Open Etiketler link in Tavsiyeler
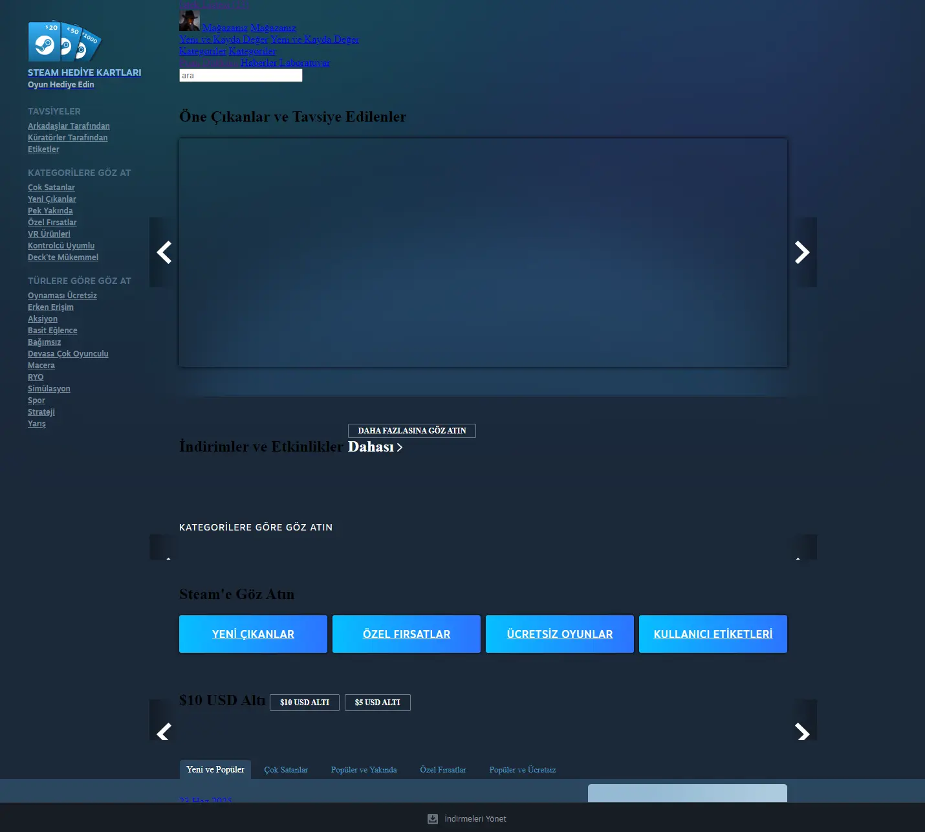The height and width of the screenshot is (832, 925). (x=43, y=149)
